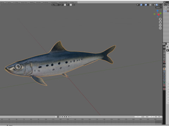Toggle camera view with the camera button
This screenshot has width=169, height=126.
[x=160, y=25]
